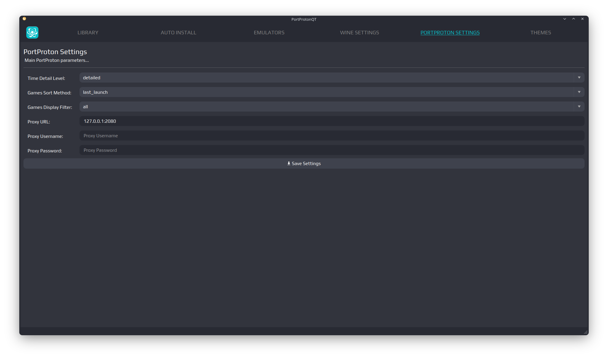
Task: Minimize the PortProtonQT window
Action: point(565,19)
